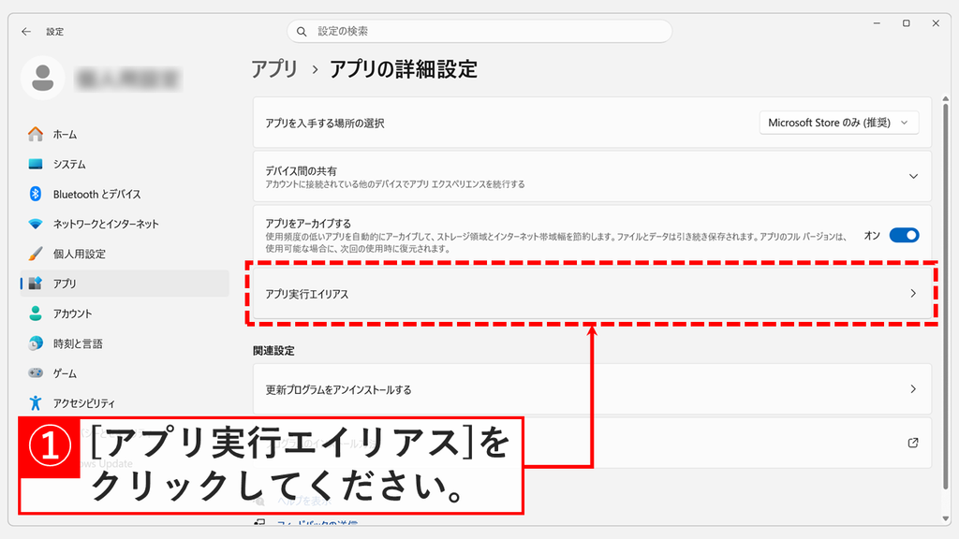Open 時刻と言語 settings
Image resolution: width=959 pixels, height=539 pixels.
click(125, 343)
